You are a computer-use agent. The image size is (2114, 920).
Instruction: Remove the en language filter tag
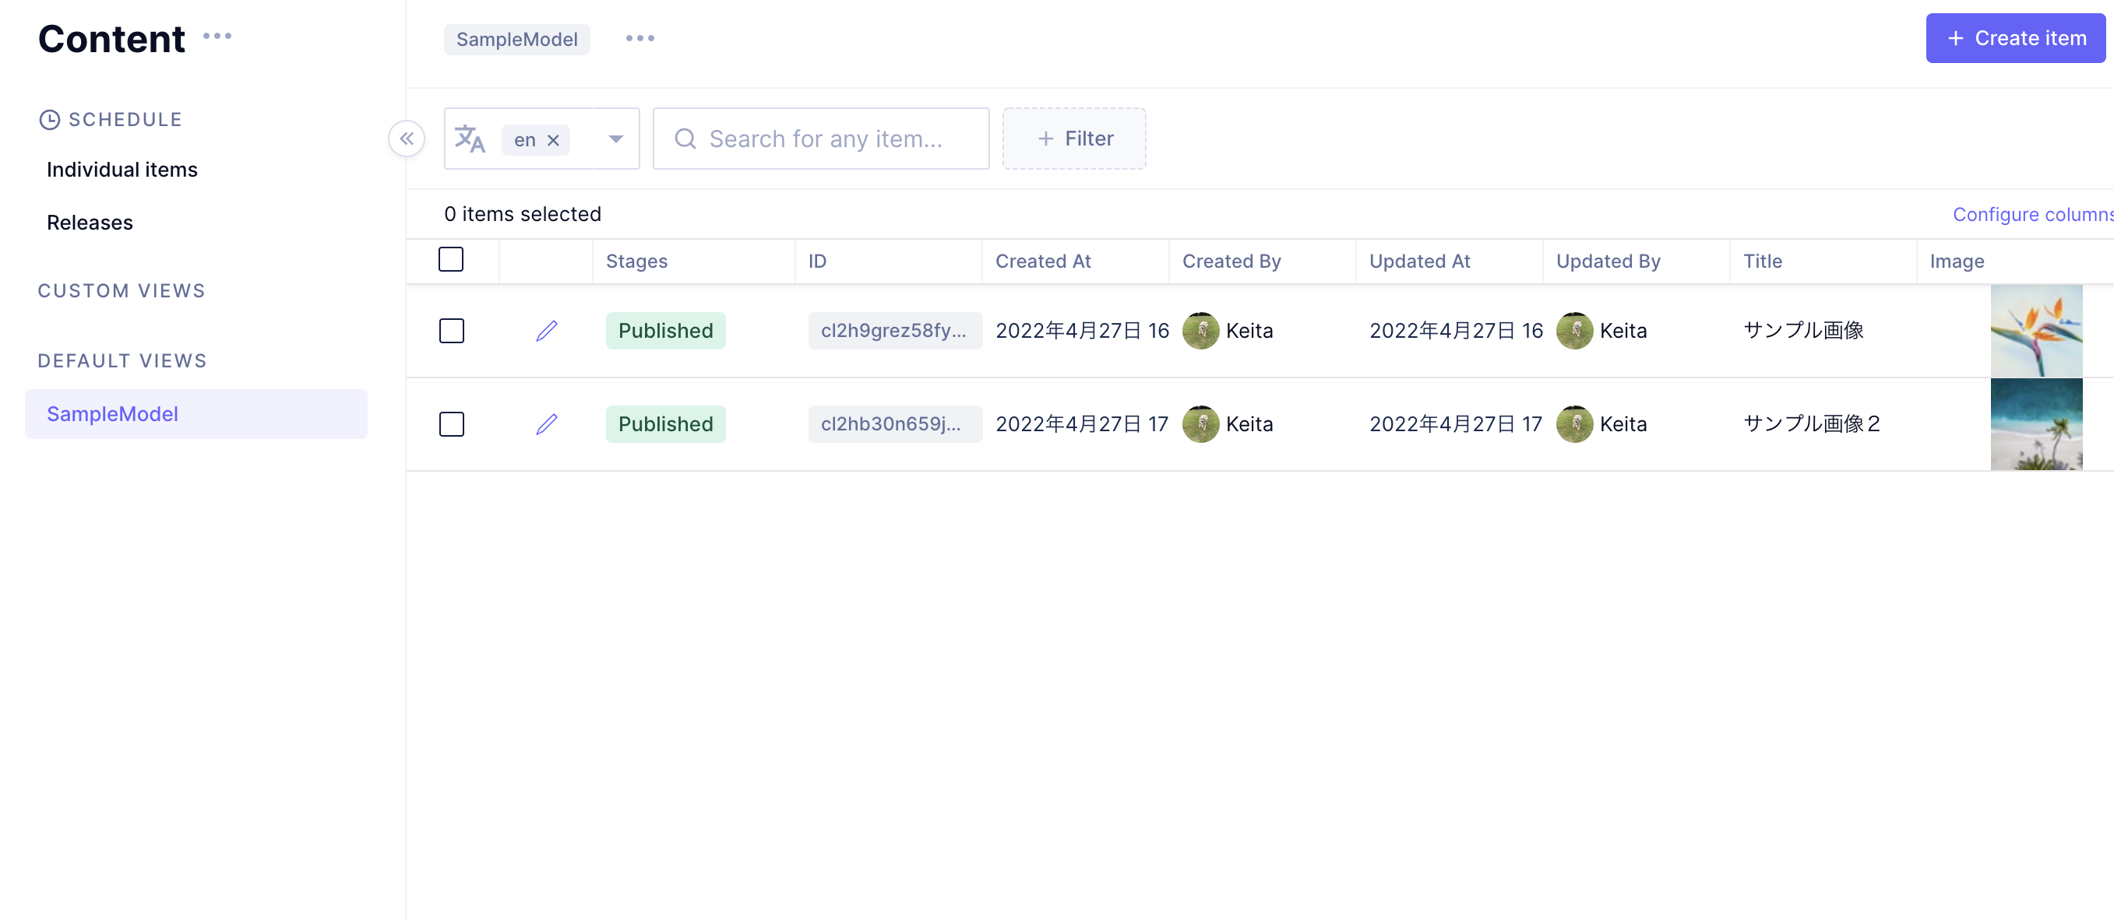coord(554,139)
